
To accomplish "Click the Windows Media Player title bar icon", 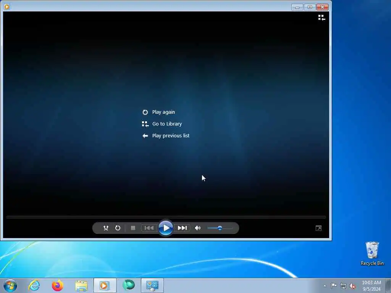I will pos(7,7).
